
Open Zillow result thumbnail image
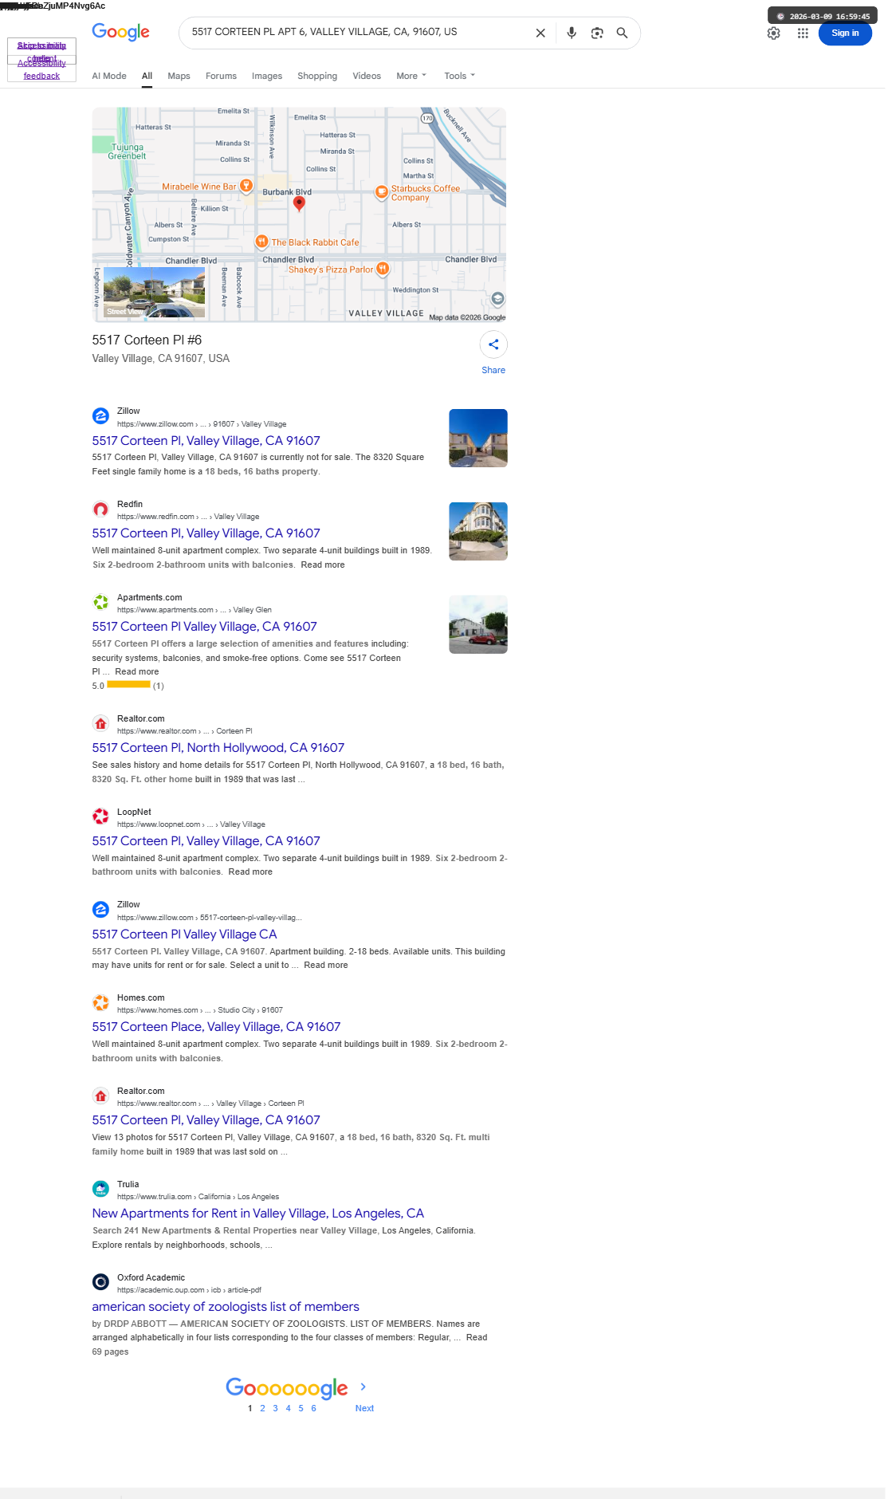point(478,438)
